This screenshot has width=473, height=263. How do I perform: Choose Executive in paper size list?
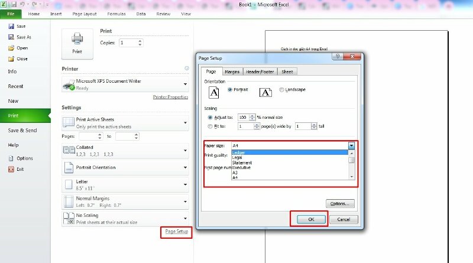tap(290, 167)
